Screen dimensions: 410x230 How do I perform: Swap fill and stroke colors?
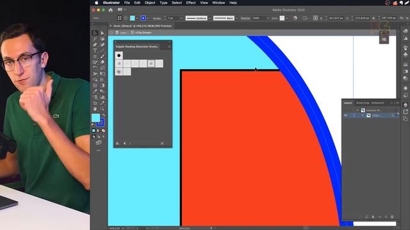[x=104, y=115]
